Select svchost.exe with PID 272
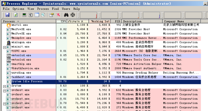This screenshot has width=208, height=111. (x=20, y=107)
